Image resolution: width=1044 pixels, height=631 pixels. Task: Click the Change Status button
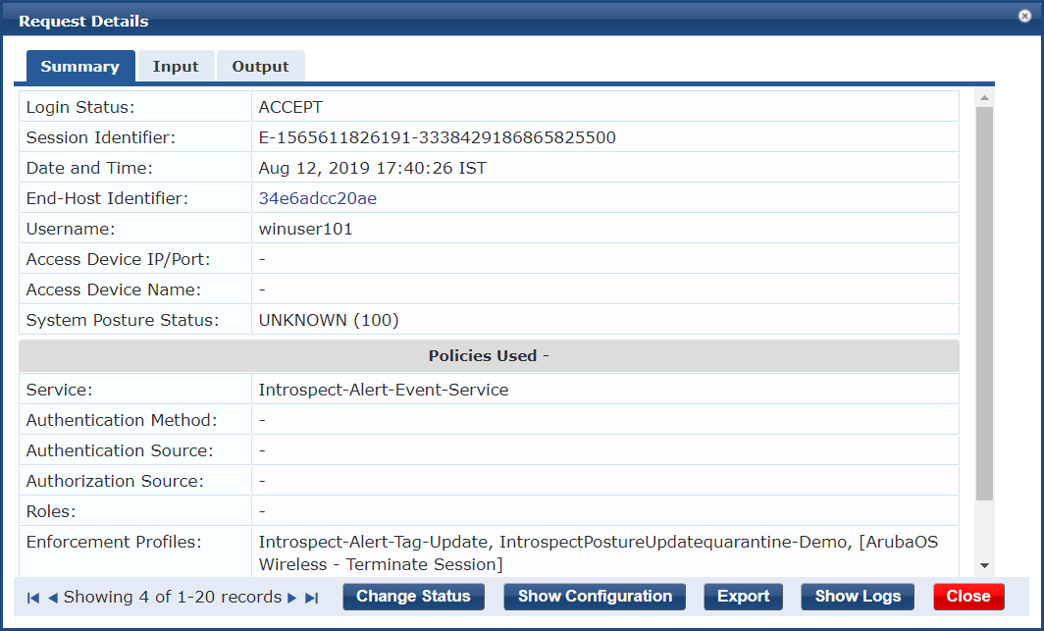coord(413,597)
